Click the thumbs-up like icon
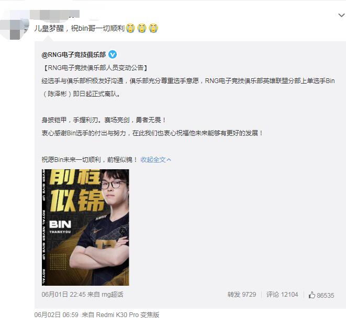This screenshot has height=327, width=346. pos(311,295)
